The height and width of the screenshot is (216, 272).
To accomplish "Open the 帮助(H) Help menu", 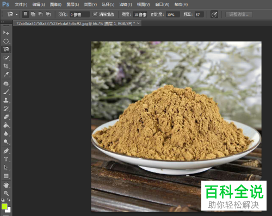I will coord(181,4).
